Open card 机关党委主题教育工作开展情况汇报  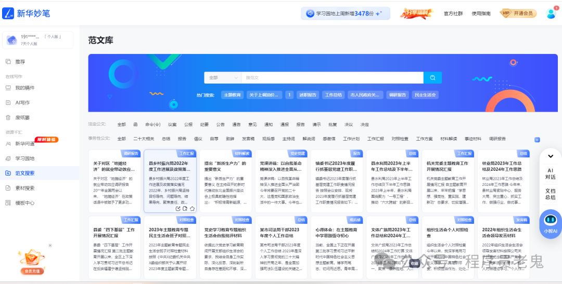coord(448,181)
